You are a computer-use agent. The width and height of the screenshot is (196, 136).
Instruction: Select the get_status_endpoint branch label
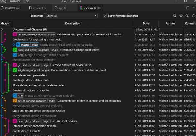tap(32, 65)
